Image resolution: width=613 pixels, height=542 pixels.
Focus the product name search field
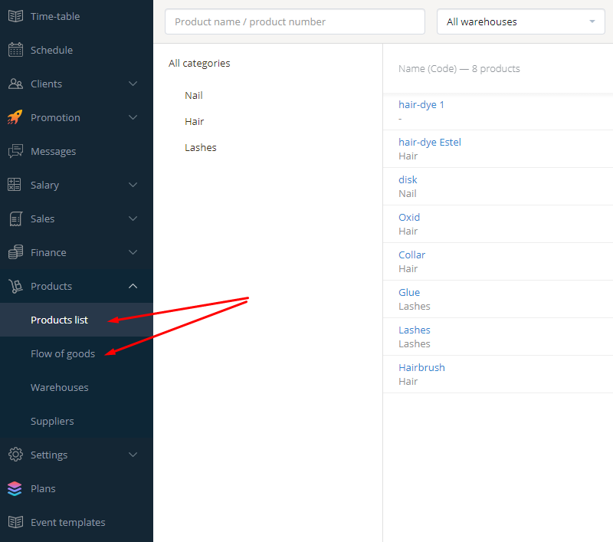click(x=295, y=22)
